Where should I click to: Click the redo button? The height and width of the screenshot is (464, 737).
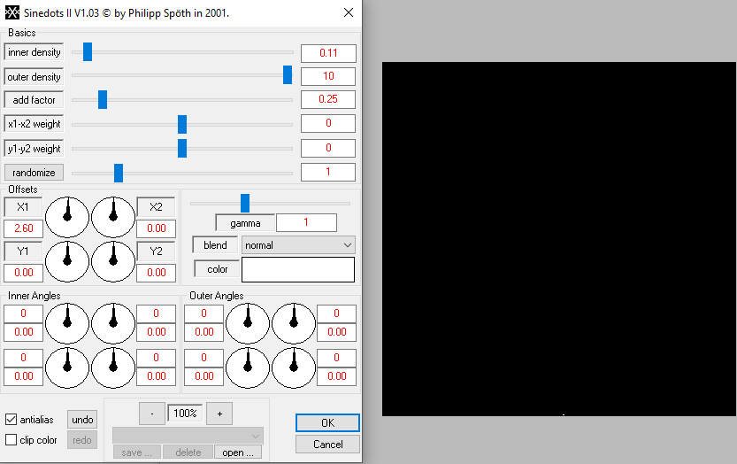pyautogui.click(x=82, y=440)
